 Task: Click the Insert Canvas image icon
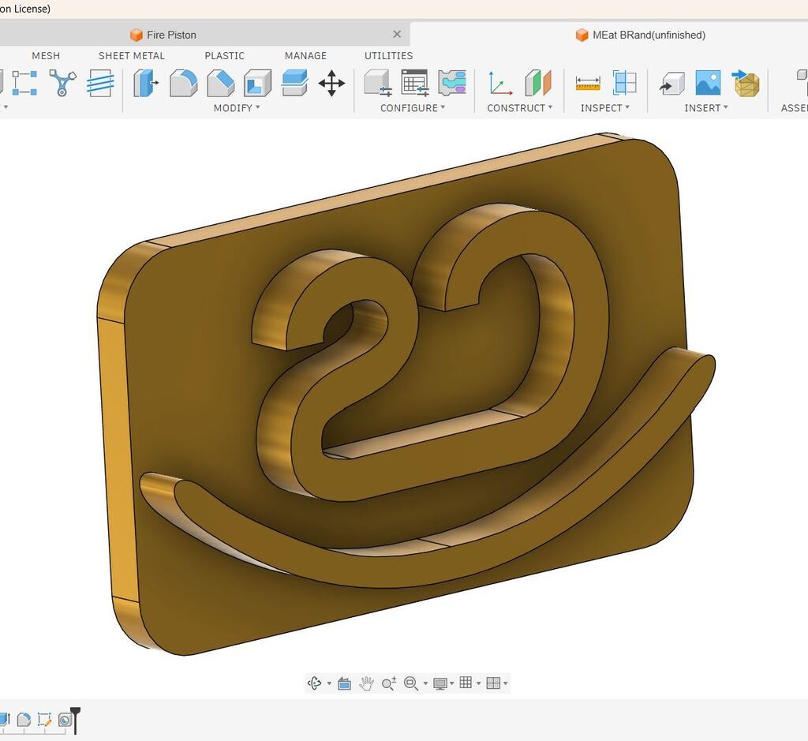(708, 83)
